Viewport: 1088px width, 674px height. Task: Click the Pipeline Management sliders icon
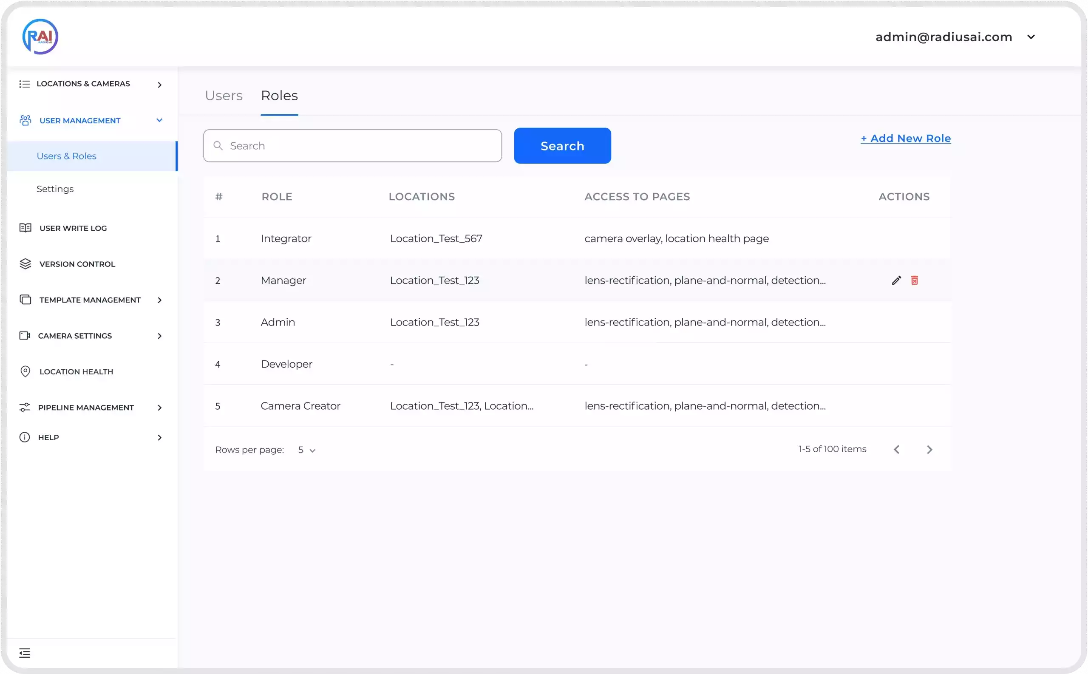pyautogui.click(x=25, y=408)
